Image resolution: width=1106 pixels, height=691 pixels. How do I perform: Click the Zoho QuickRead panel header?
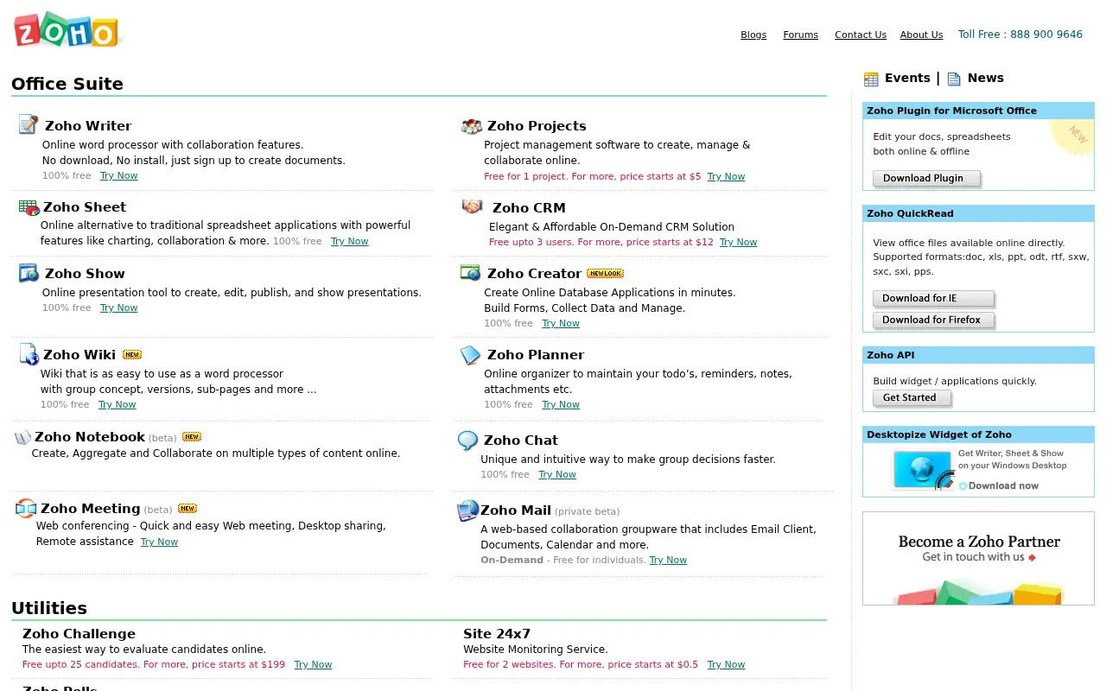(978, 213)
